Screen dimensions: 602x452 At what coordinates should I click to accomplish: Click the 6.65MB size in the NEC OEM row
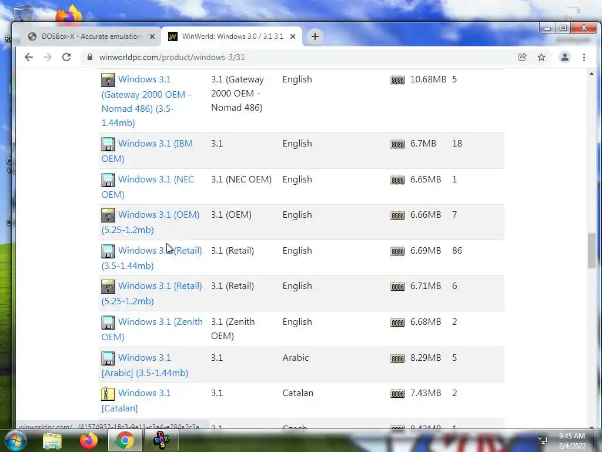[x=426, y=179]
